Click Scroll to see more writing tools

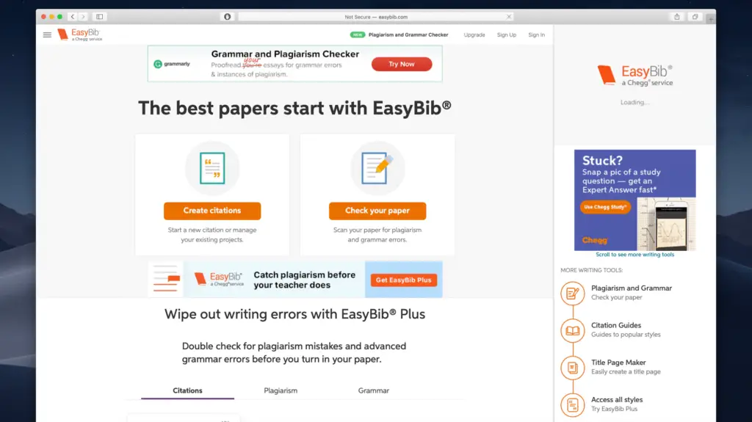tap(634, 255)
